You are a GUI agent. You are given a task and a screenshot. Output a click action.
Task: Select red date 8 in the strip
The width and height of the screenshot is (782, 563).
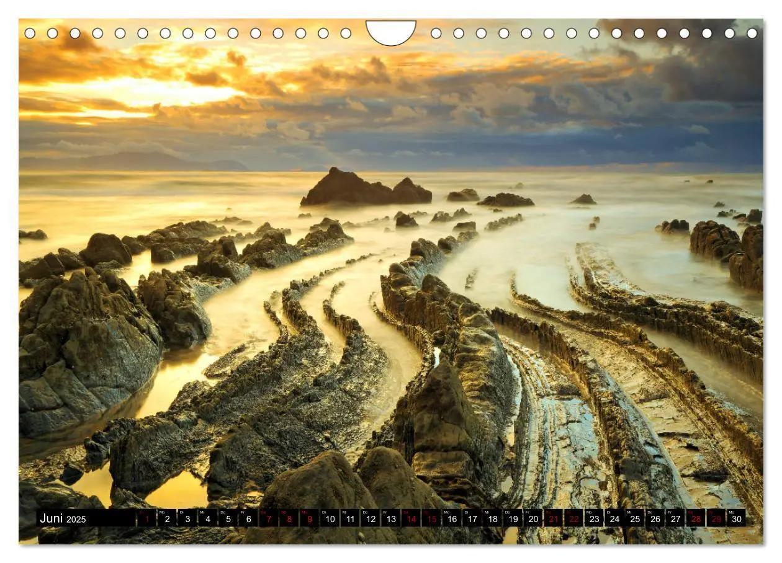(289, 518)
